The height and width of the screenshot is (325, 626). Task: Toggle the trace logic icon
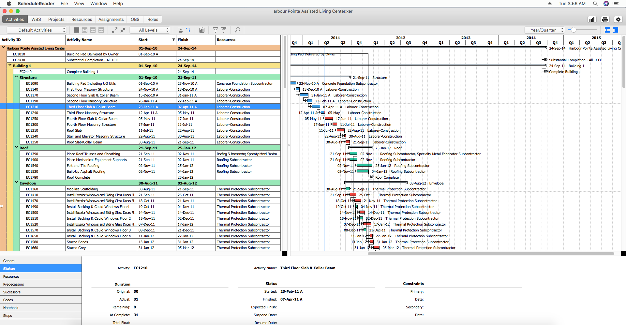pos(188,30)
